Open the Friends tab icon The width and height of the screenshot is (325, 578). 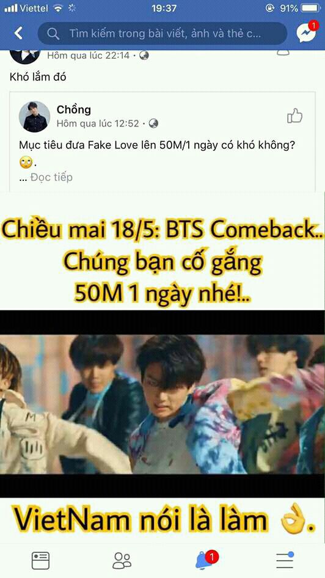(x=122, y=560)
